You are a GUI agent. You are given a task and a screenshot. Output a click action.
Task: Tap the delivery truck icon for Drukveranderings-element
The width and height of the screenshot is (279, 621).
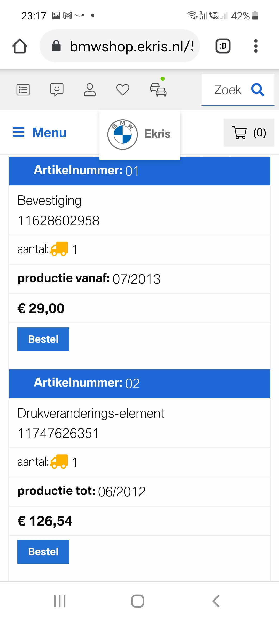pos(59,462)
